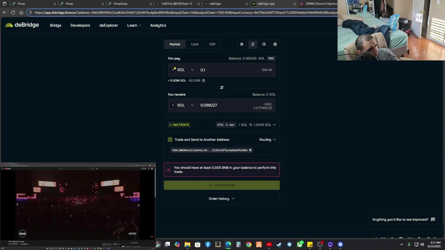The width and height of the screenshot is (445, 250).
Task: Open the Developers nav item
Action: pyautogui.click(x=80, y=25)
